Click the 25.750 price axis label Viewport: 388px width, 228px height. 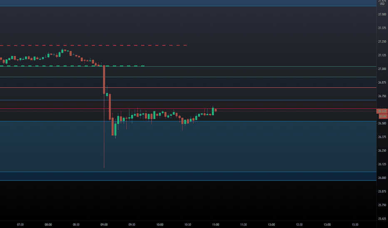pyautogui.click(x=382, y=205)
